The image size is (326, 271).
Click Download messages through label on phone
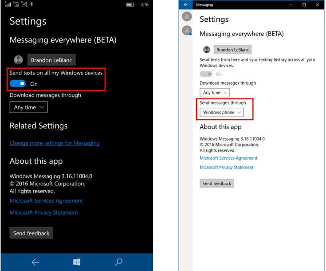(45, 95)
